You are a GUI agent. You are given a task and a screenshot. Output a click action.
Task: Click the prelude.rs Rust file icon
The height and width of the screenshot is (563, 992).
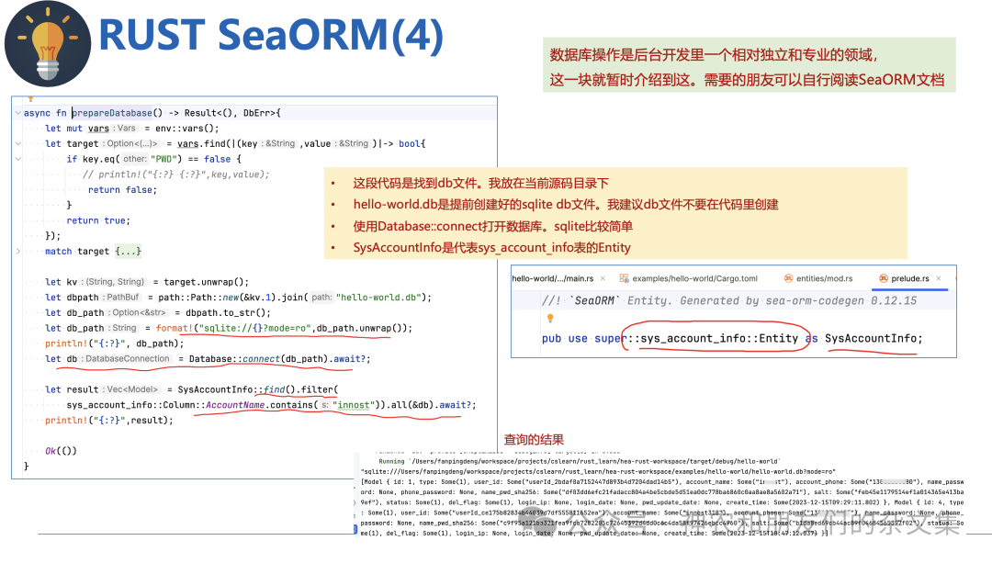click(x=884, y=278)
